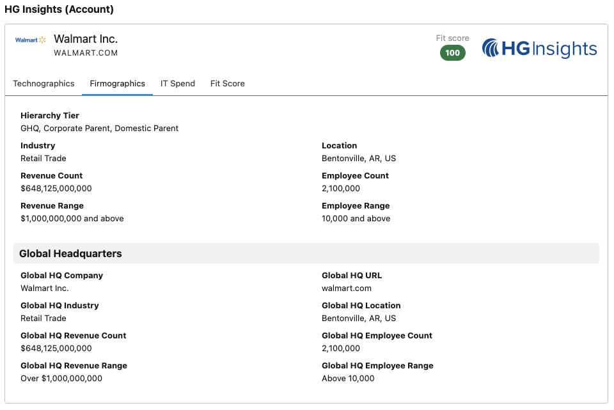Click the Walmart Inc. company title

point(86,39)
